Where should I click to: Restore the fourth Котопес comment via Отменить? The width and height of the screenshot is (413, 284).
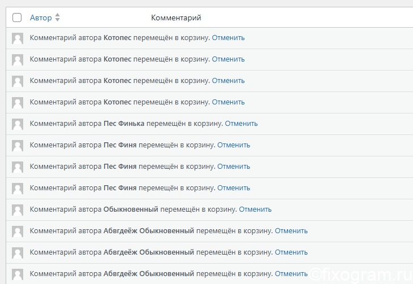[228, 102]
